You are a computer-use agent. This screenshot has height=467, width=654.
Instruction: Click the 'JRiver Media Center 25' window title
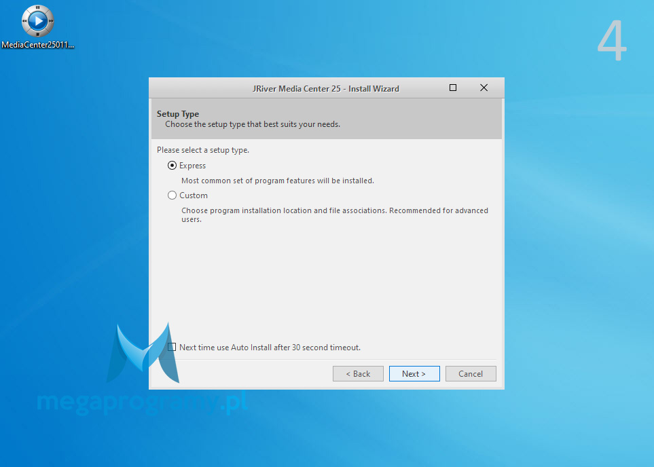pyautogui.click(x=326, y=89)
